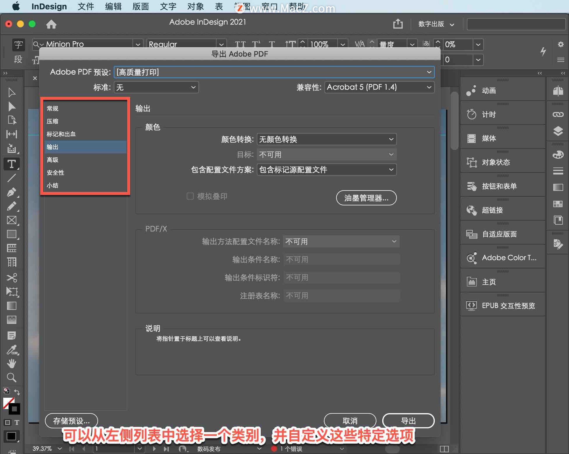Select the Rectangle tool

(x=12, y=234)
